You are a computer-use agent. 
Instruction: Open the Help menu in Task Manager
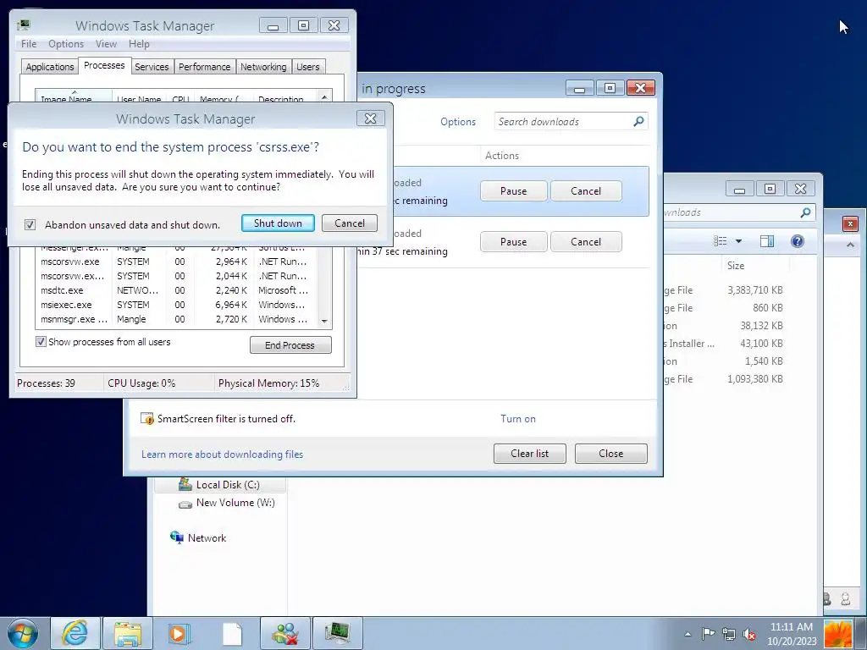tap(139, 44)
